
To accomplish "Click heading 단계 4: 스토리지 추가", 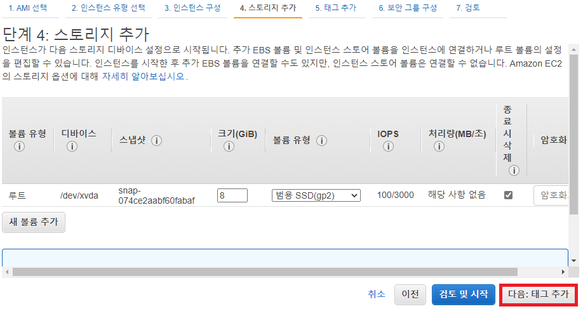I will (x=76, y=34).
